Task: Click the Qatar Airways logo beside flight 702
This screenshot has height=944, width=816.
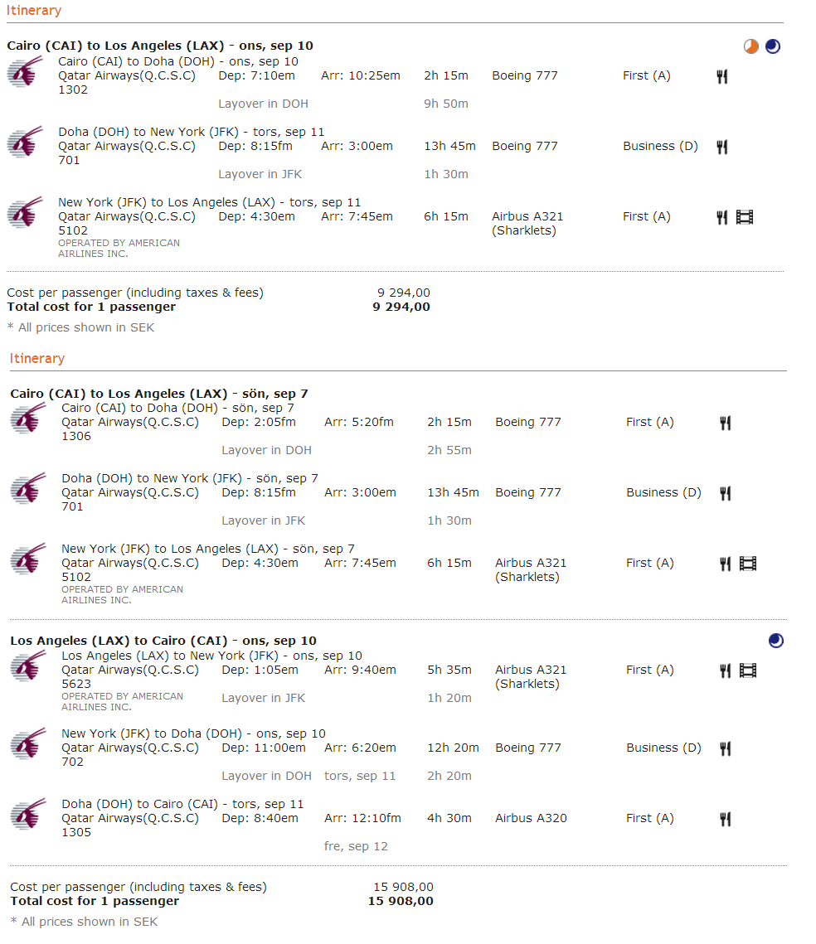Action: point(28,744)
